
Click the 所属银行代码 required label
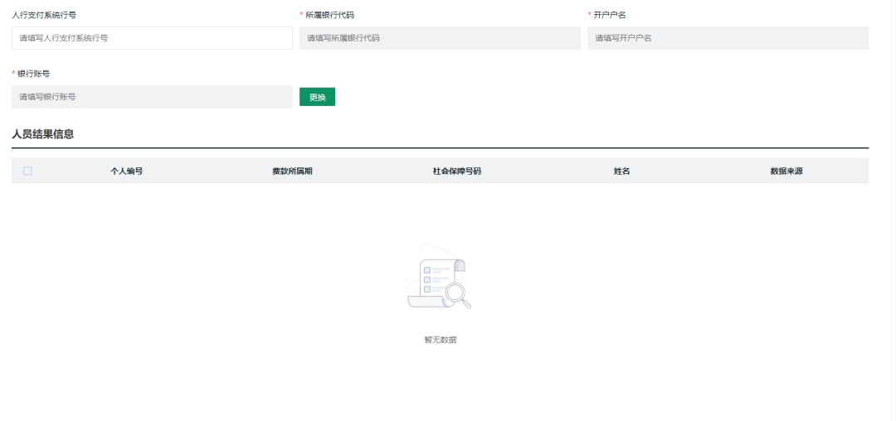click(x=329, y=15)
